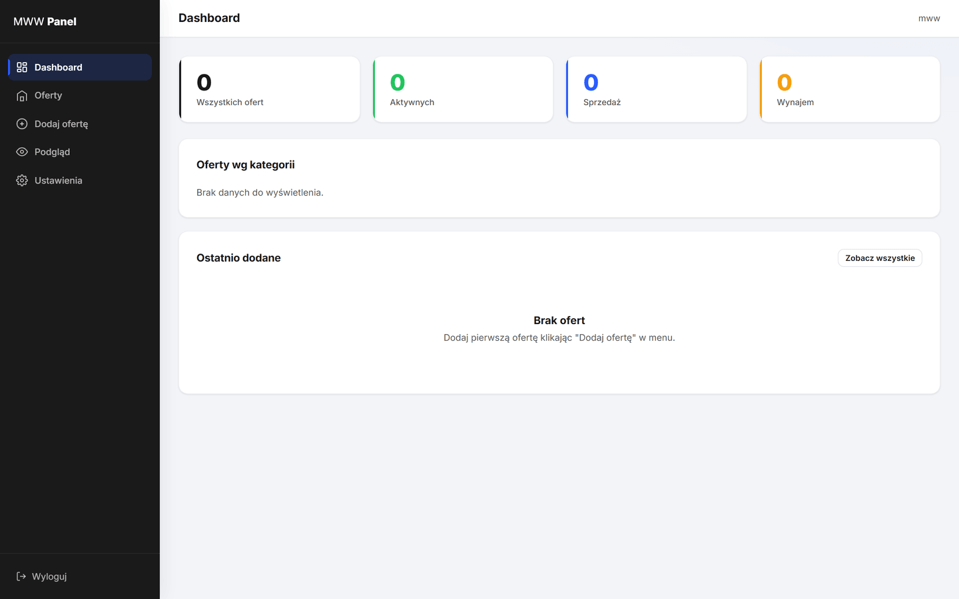Click the orange Wynajem stat card

tap(850, 89)
